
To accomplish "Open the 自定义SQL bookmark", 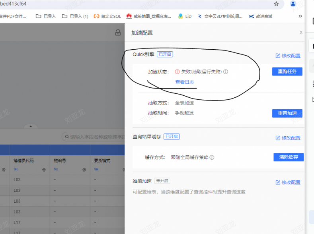I will 107,16.
